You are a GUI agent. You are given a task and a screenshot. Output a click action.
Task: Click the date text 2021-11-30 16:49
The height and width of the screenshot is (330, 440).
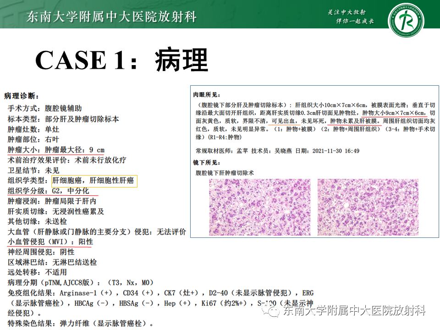point(336,151)
